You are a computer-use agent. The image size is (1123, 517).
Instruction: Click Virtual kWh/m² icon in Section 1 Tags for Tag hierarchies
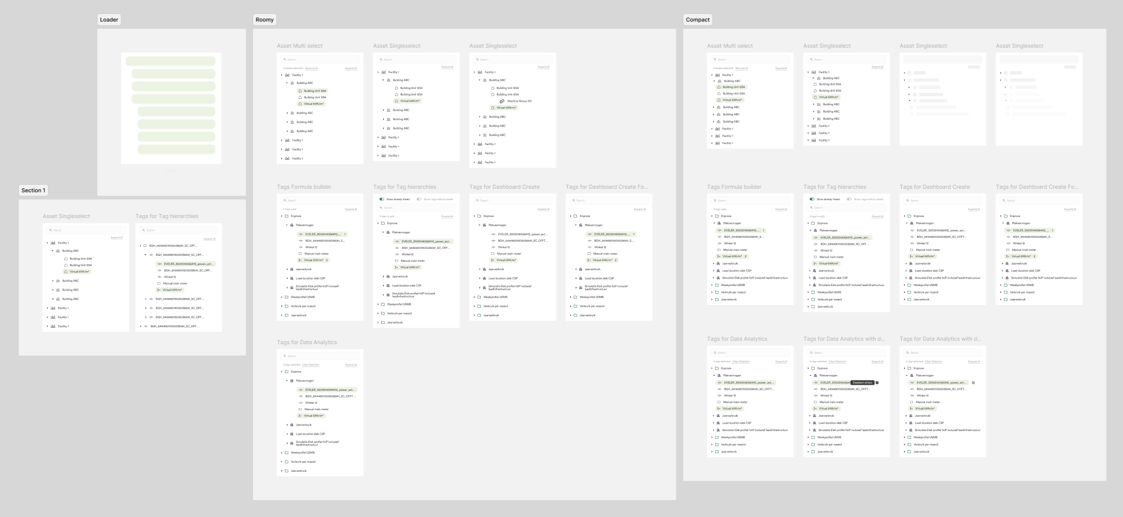pos(159,290)
